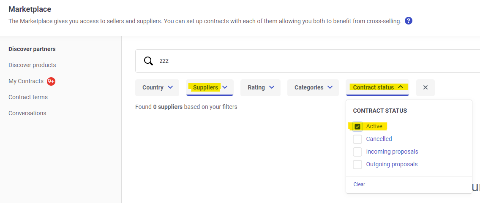The width and height of the screenshot is (480, 203).
Task: Click the Country filter chevron arrow
Action: point(171,87)
